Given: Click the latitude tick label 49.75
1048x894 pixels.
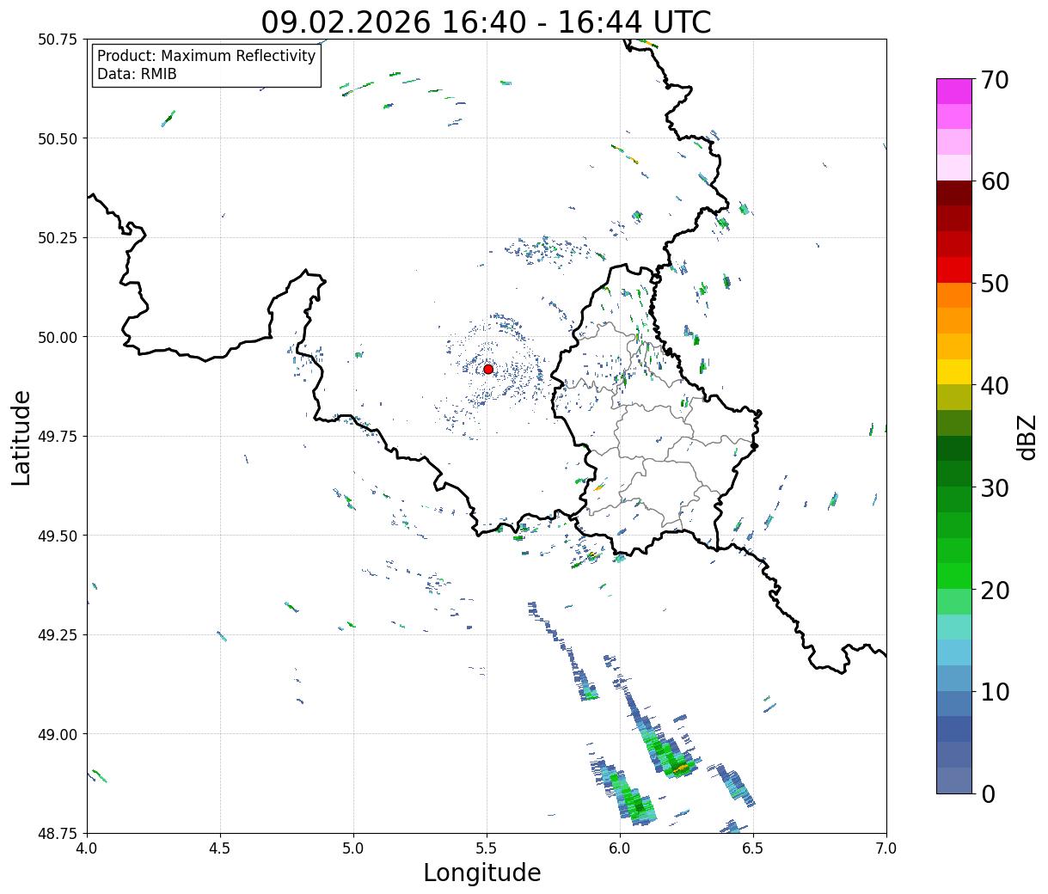Looking at the screenshot, I should pyautogui.click(x=58, y=437).
